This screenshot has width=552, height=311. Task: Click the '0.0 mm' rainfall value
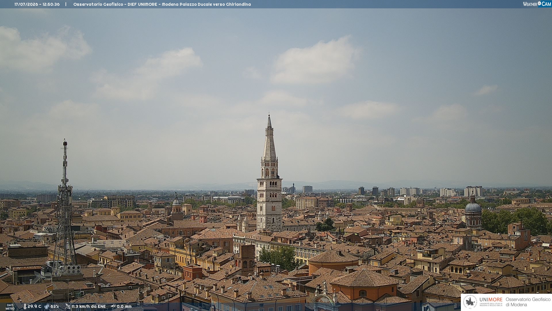(124, 307)
